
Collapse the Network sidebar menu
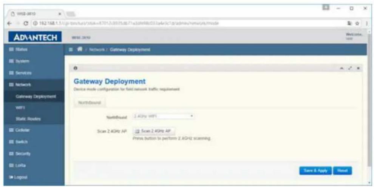[x=34, y=85]
